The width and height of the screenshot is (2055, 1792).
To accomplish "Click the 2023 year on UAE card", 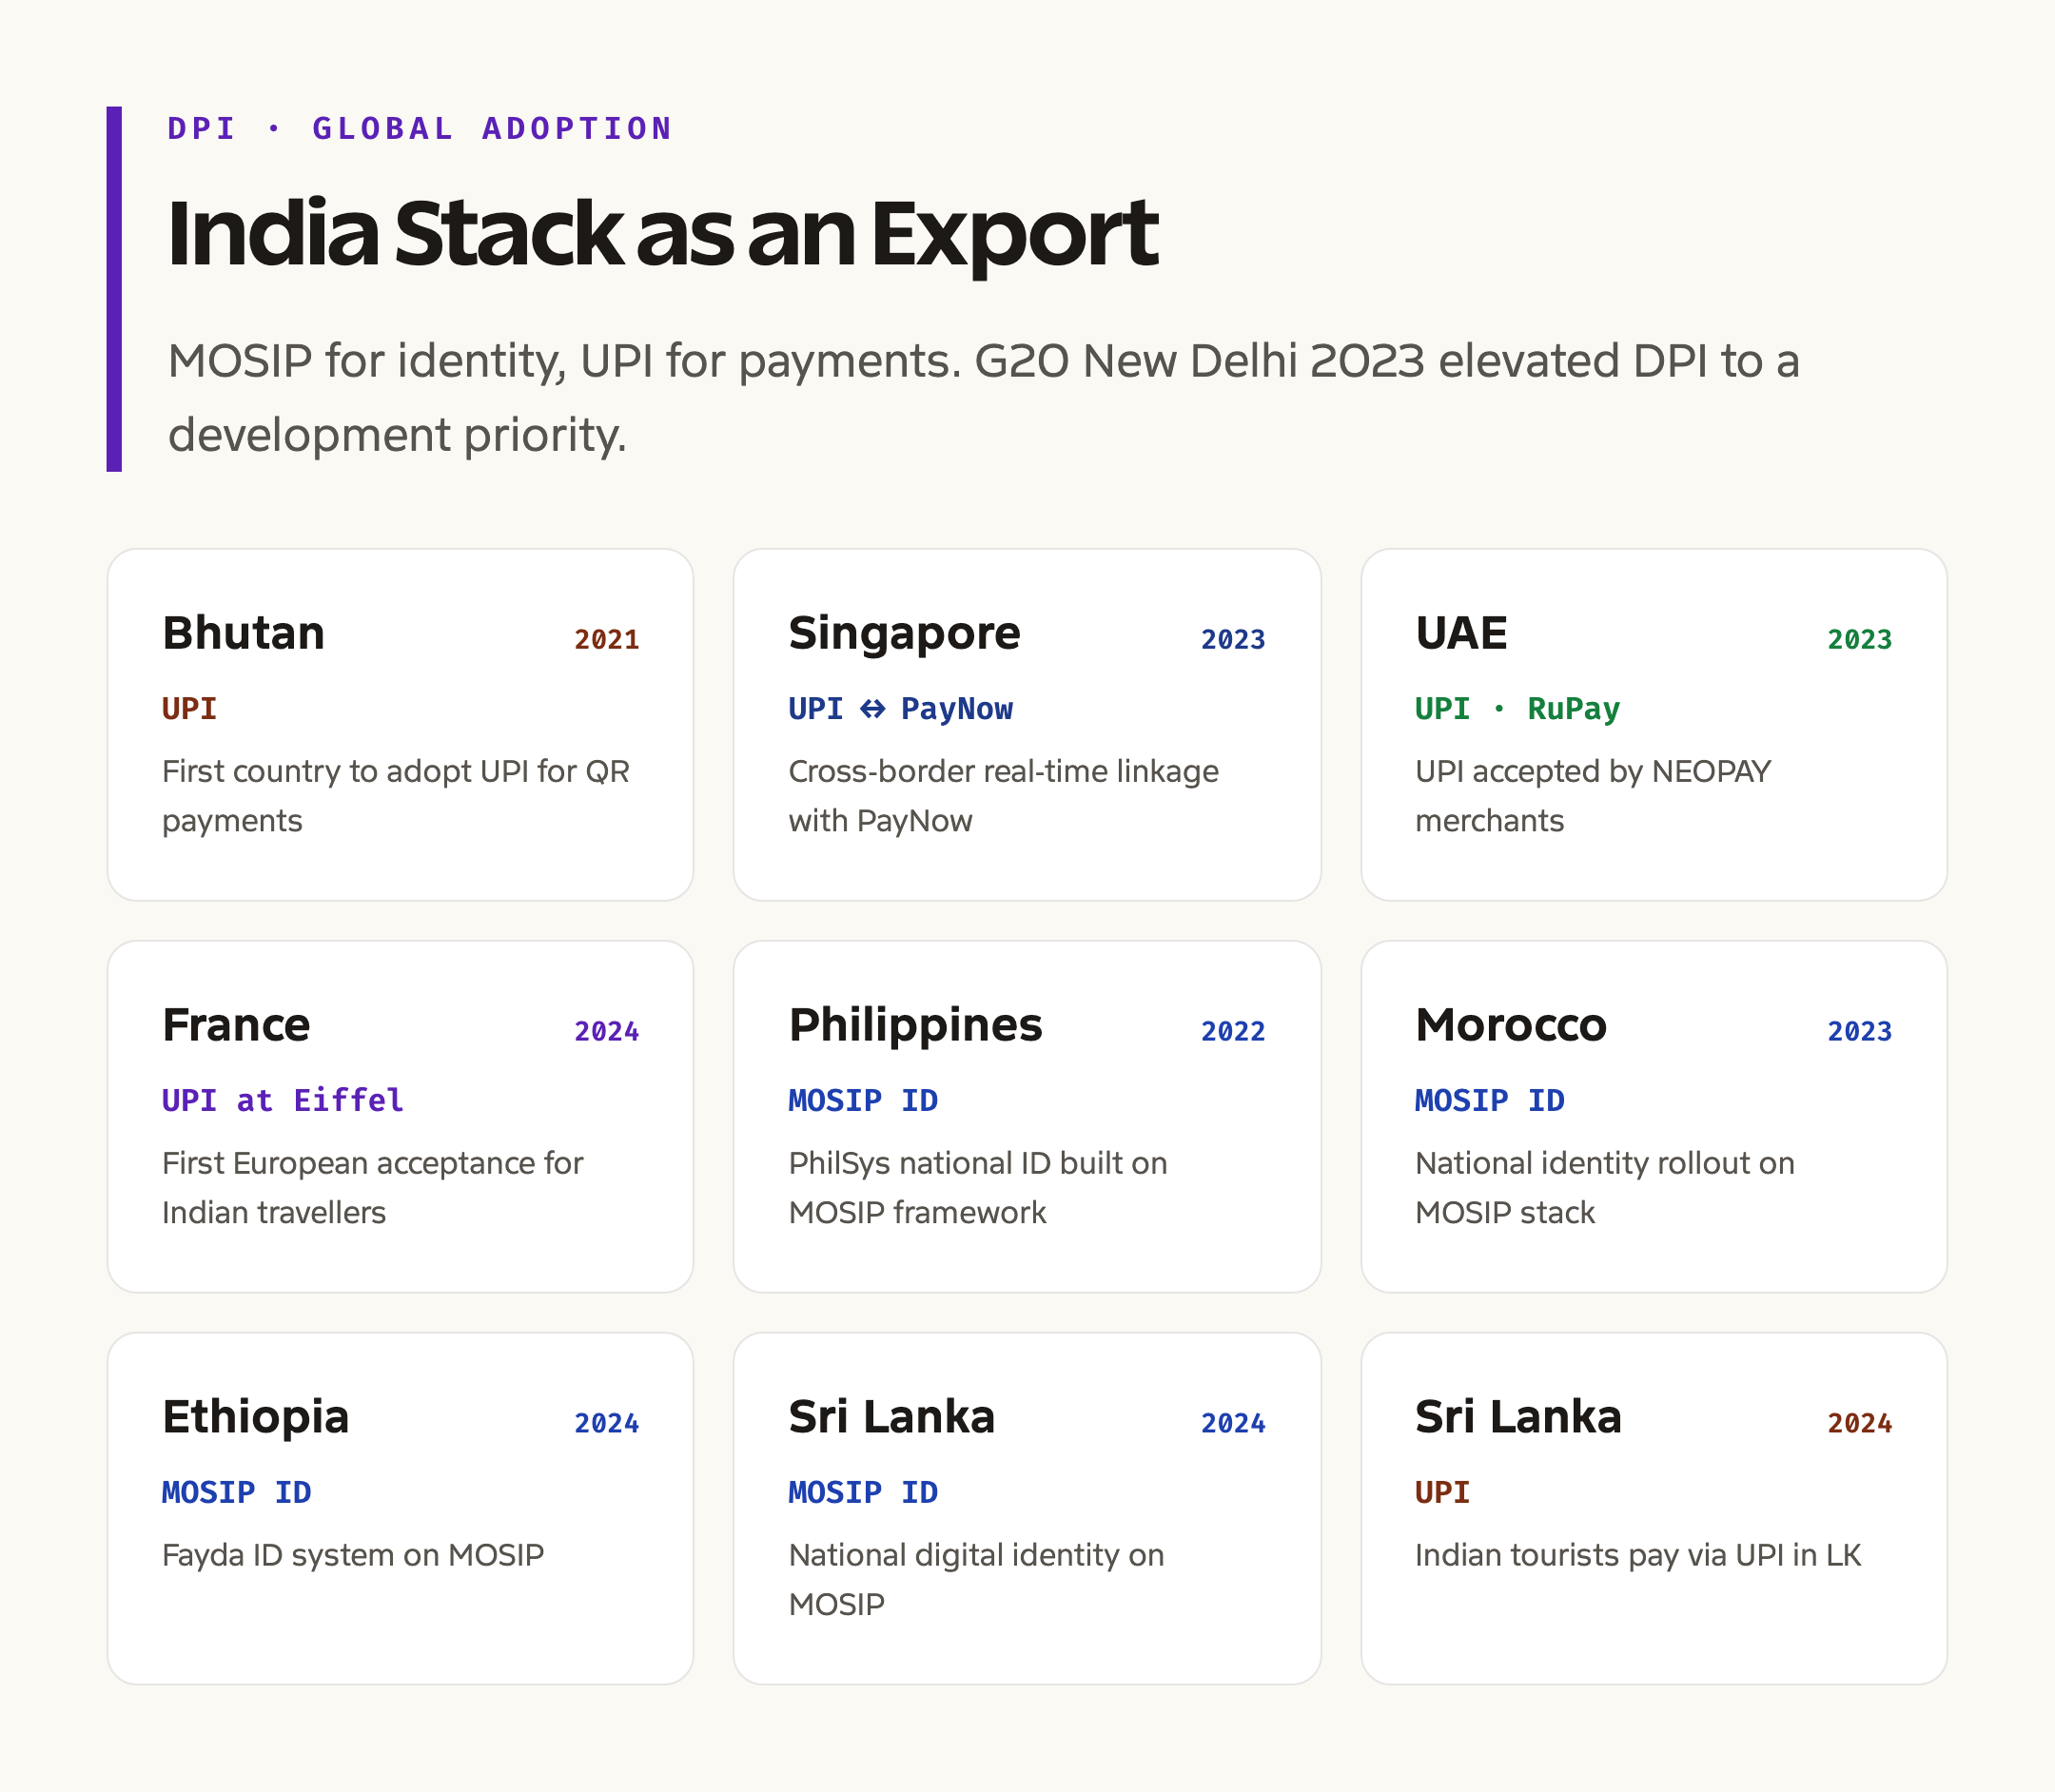I will 1859,639.
